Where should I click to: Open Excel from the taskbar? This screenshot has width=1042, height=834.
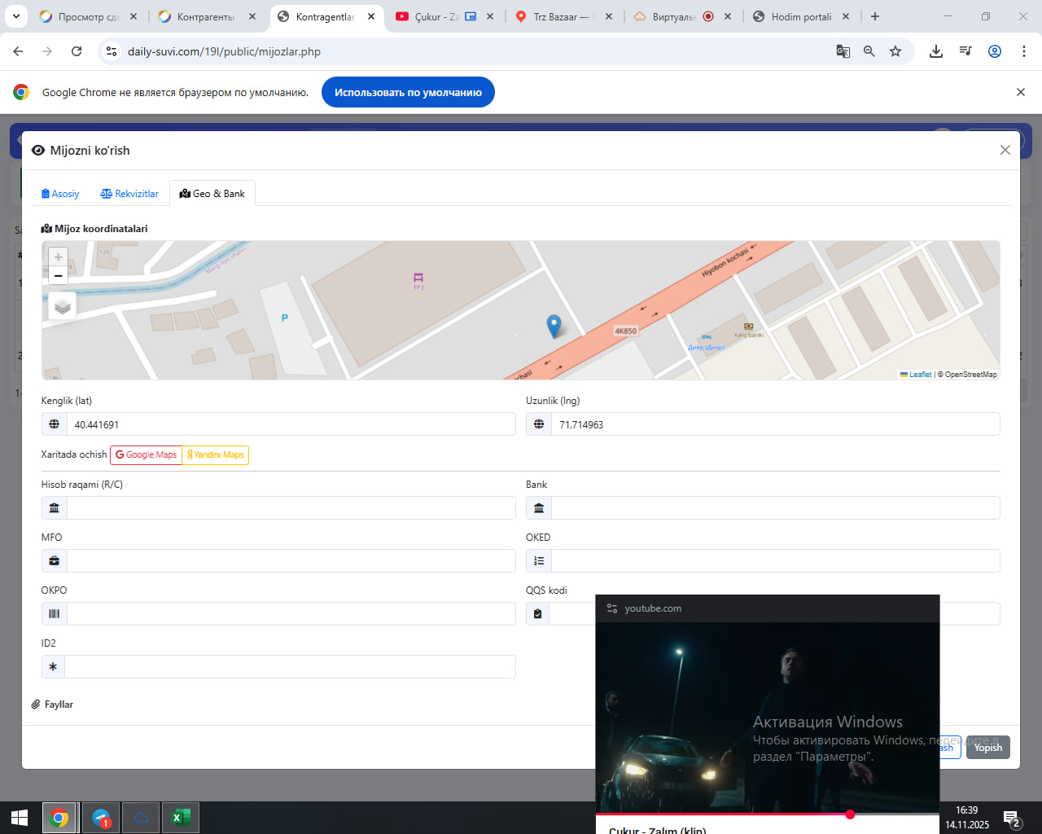point(181,818)
